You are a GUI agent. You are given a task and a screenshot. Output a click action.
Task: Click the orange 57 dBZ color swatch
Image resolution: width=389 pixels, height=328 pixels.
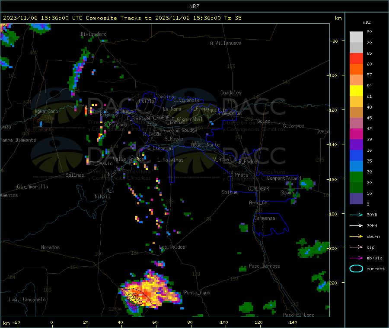tap(356, 69)
